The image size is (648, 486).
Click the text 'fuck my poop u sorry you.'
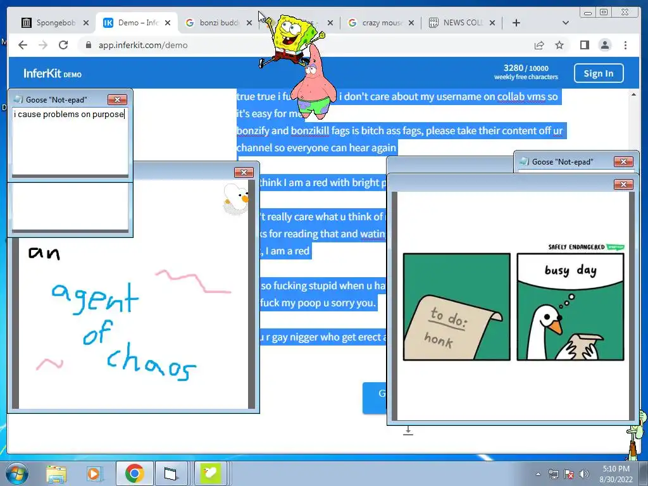318,302
